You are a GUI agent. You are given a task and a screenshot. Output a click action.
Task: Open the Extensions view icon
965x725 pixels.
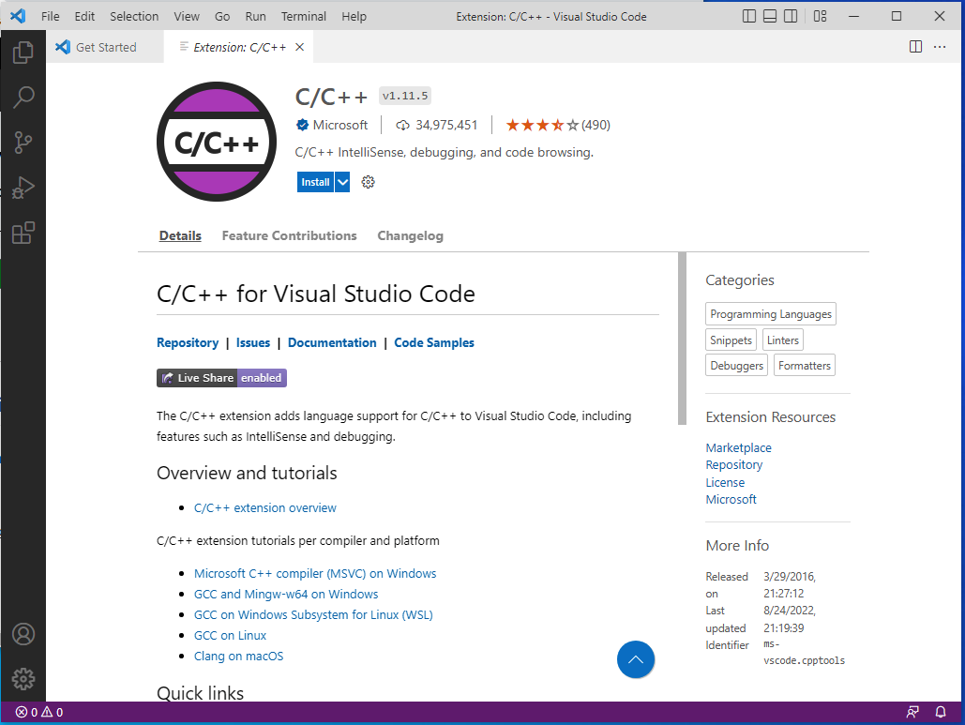point(23,233)
